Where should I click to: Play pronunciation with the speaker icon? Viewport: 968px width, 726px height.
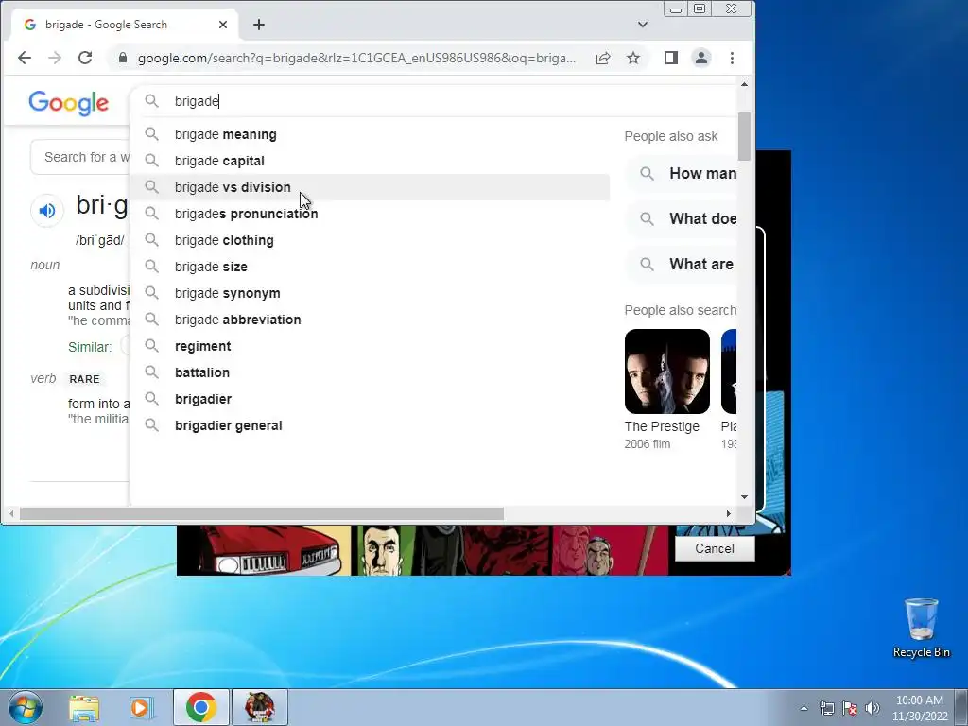[47, 211]
